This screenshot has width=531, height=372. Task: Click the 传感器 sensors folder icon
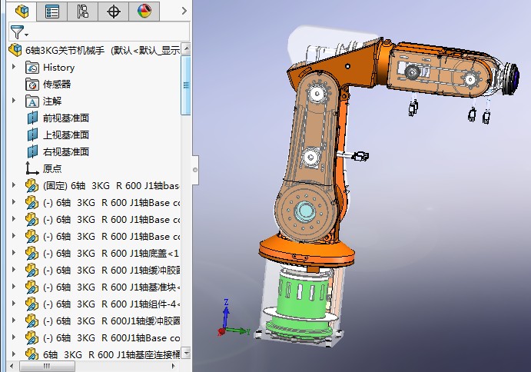point(32,85)
